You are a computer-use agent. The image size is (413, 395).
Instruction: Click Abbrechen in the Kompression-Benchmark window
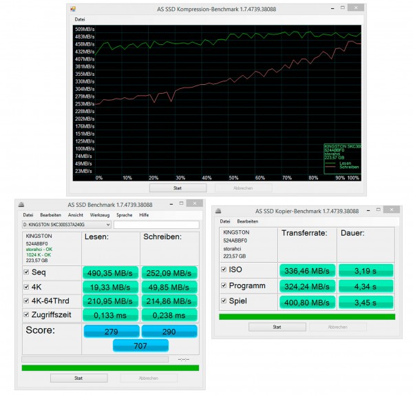[x=244, y=188]
